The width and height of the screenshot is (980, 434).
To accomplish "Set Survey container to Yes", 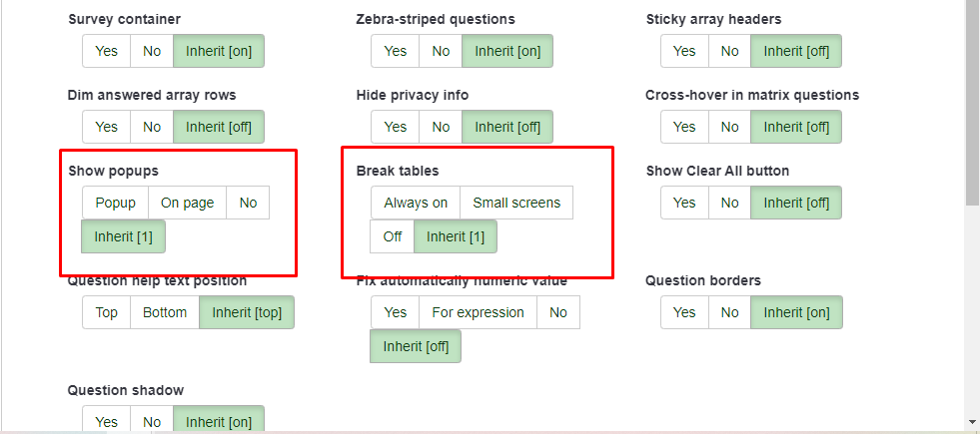I will 106,51.
